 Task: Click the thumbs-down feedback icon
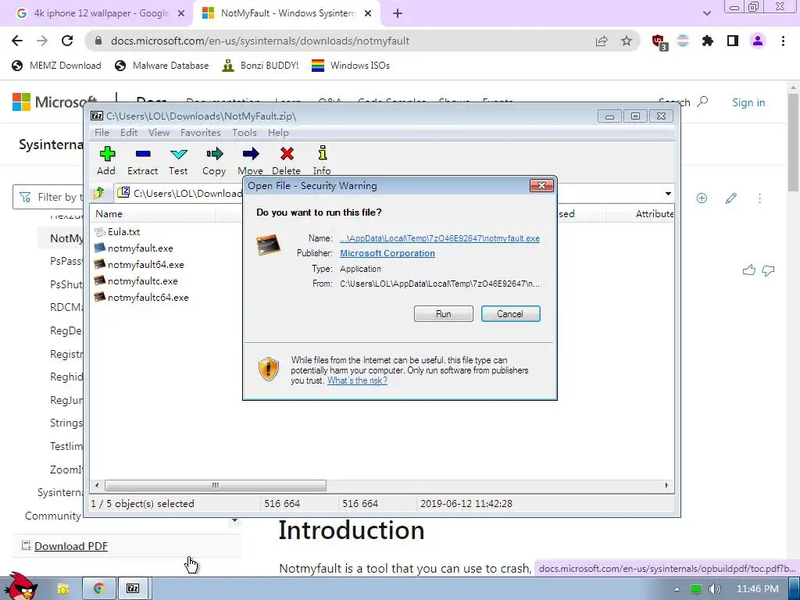point(768,270)
